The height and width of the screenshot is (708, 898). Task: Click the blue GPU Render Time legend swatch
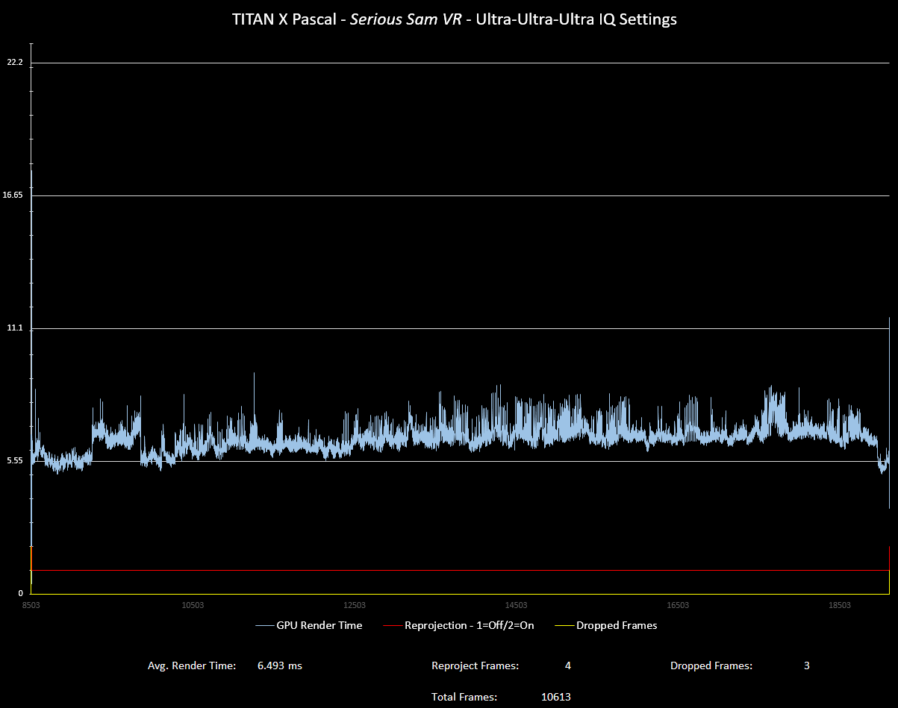pyautogui.click(x=265, y=625)
